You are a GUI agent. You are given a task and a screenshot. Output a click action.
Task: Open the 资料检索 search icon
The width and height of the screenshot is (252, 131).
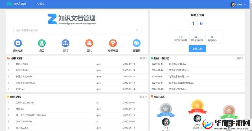18,43
